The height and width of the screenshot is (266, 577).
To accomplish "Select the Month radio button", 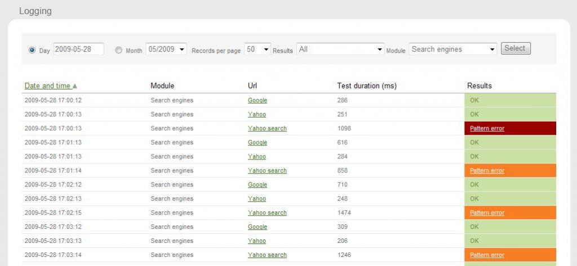I will 118,50.
